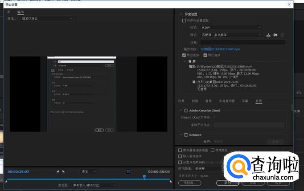Click the delete preset trash icon
304x191 pixels.
pyautogui.click(x=282, y=35)
